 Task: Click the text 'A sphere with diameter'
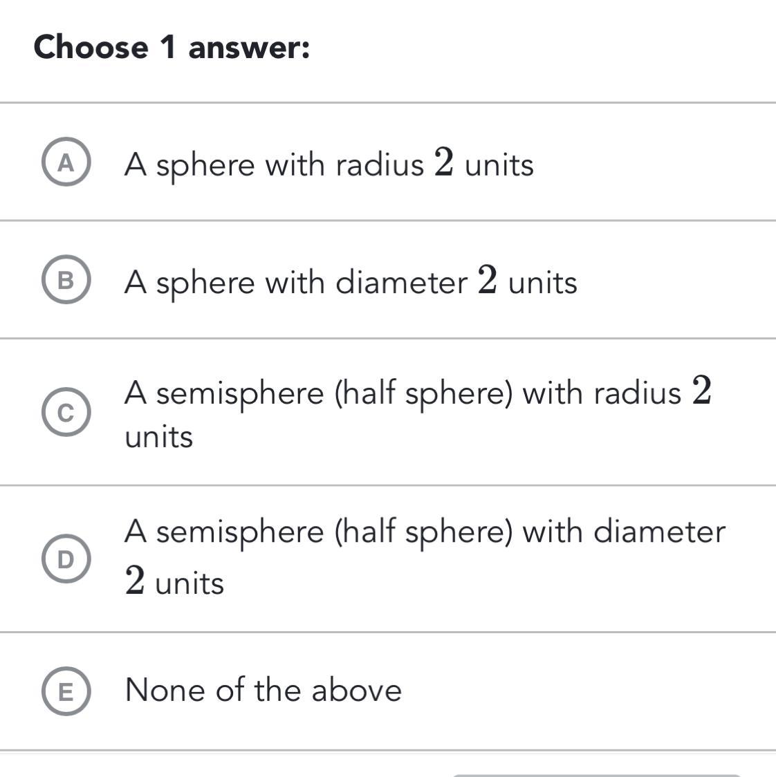[x=296, y=283]
